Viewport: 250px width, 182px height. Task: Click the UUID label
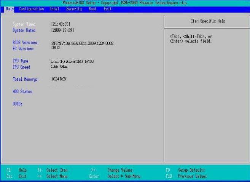tap(18, 104)
